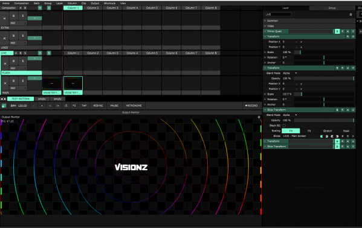Click the Composition X clear button

tap(21, 8)
